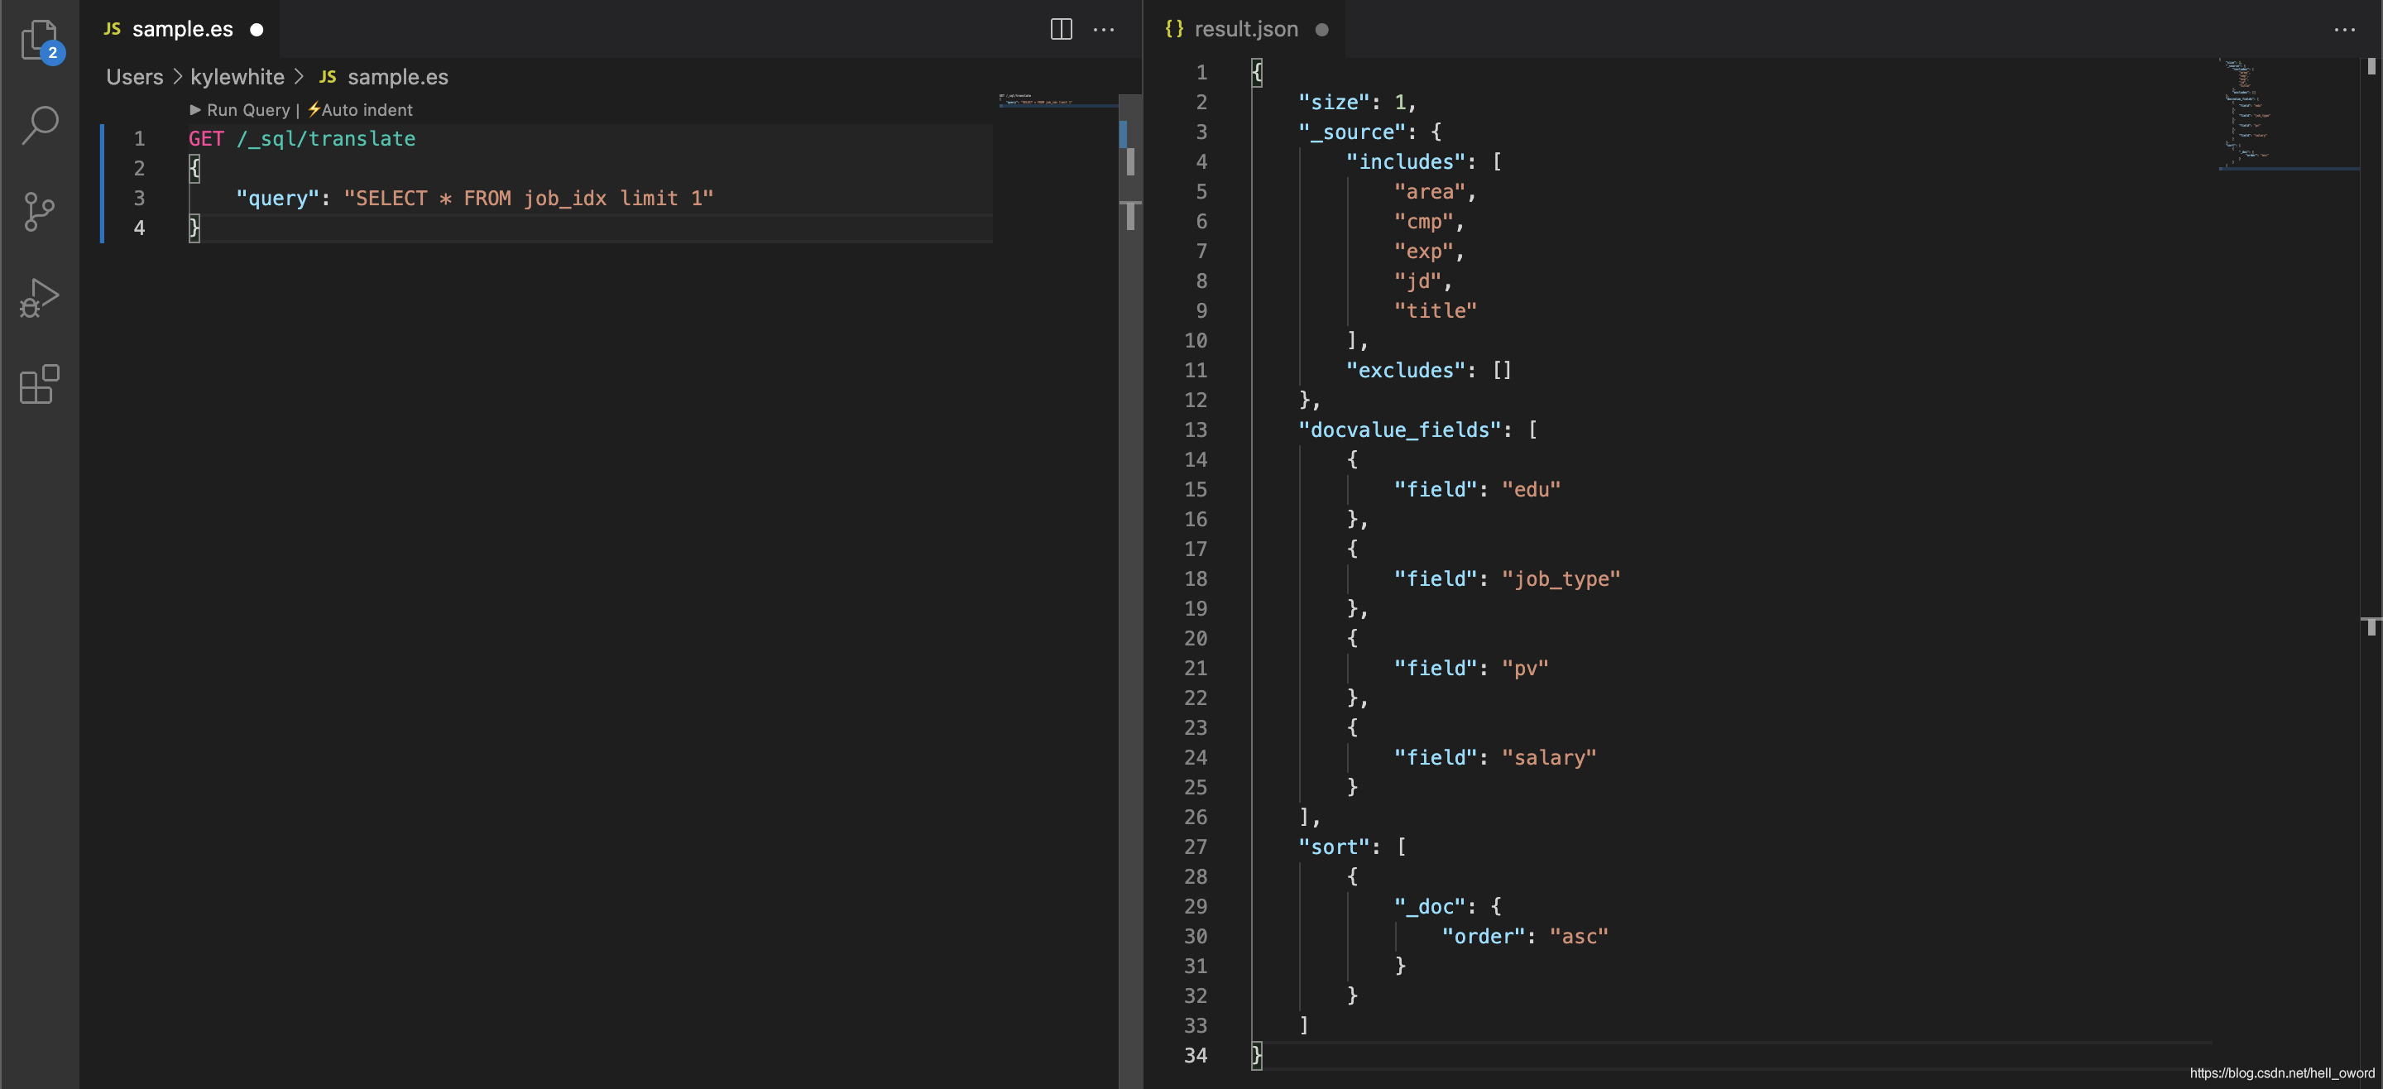Click the "cmp" value
This screenshot has height=1089, width=2383.
point(1424,221)
